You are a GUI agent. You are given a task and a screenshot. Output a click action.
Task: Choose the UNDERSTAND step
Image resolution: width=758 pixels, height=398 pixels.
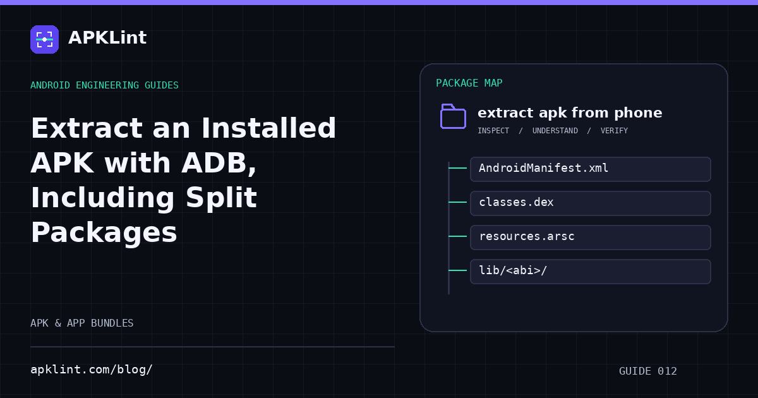[x=555, y=131]
